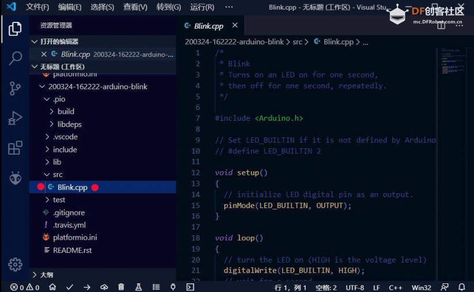Image resolution: width=474 pixels, height=292 pixels.
Task: Click PlatformIO Test flask icon
Action: [x=138, y=287]
